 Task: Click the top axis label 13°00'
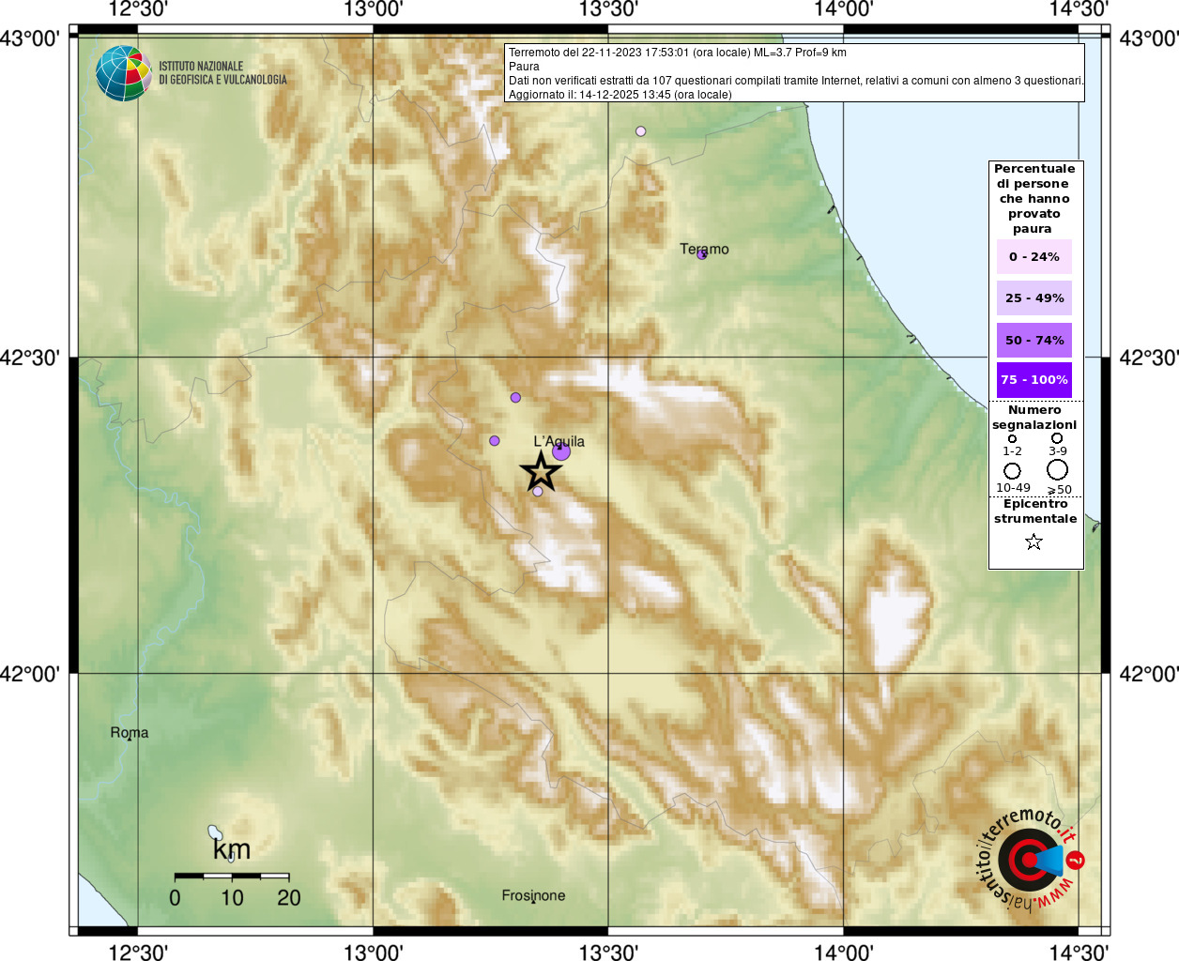374,9
